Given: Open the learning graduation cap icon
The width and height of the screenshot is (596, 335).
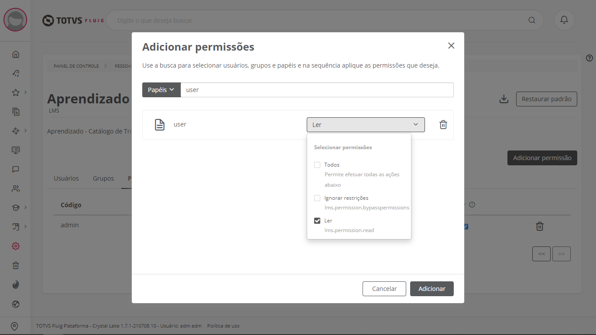Looking at the screenshot, I should (x=16, y=208).
